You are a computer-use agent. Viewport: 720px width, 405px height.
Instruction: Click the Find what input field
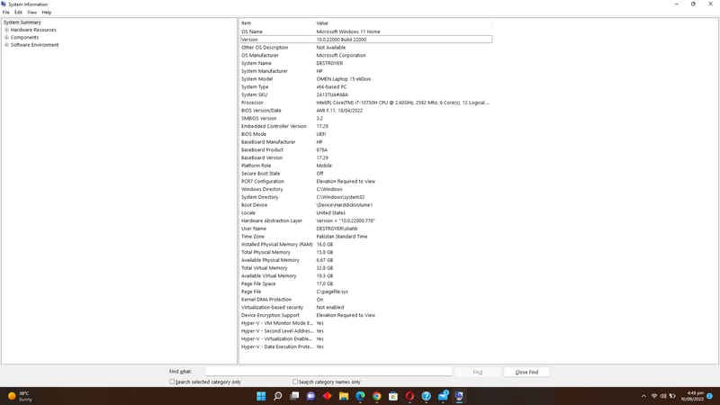328,372
